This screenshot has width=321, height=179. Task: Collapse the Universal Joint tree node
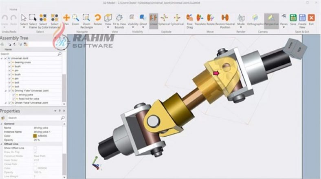2,58
